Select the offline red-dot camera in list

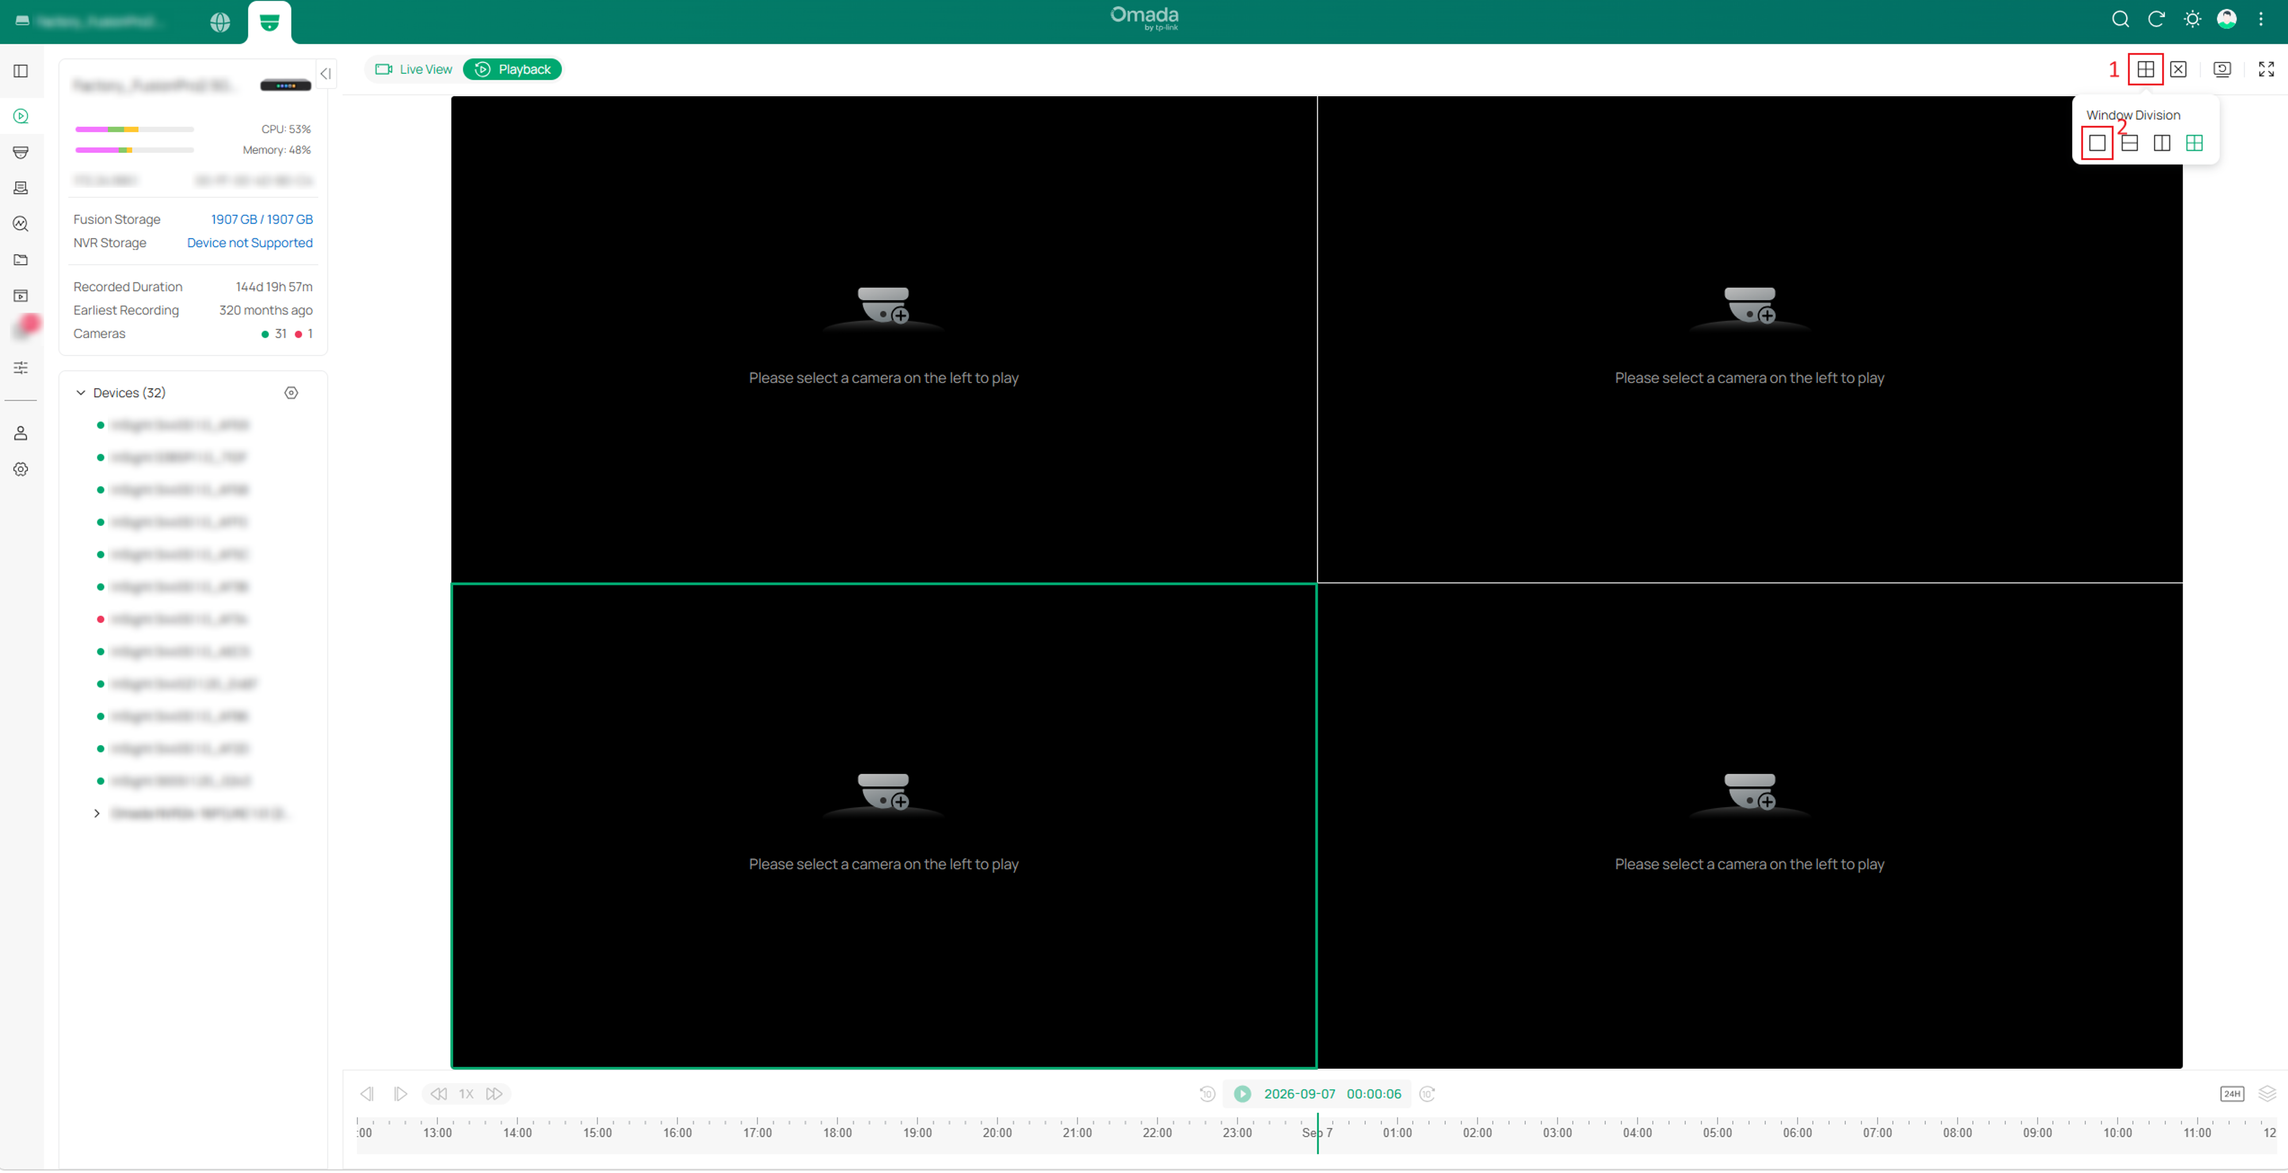coord(173,619)
